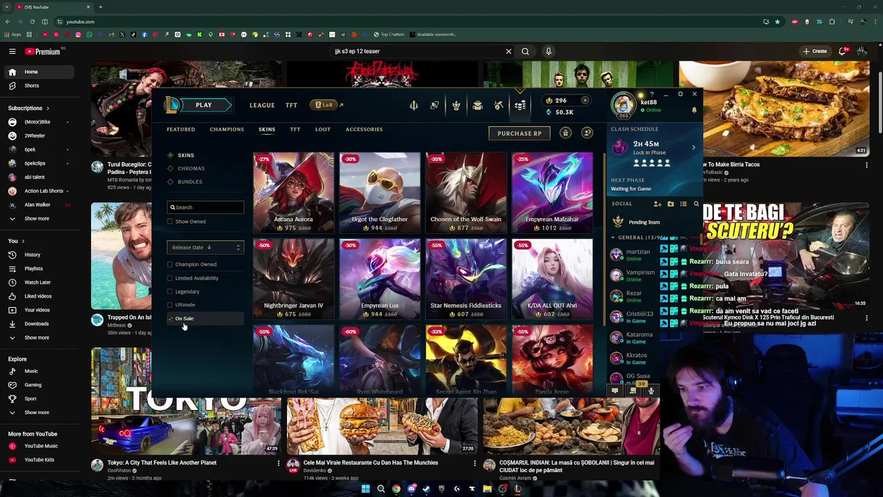Toggle the Show Owned checkbox
Image resolution: width=883 pixels, height=497 pixels.
170,222
